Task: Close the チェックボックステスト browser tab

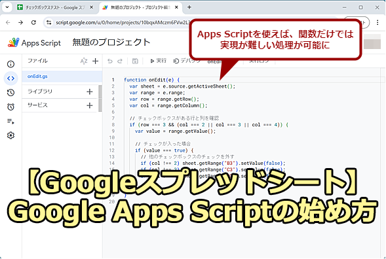Action: click(x=91, y=7)
